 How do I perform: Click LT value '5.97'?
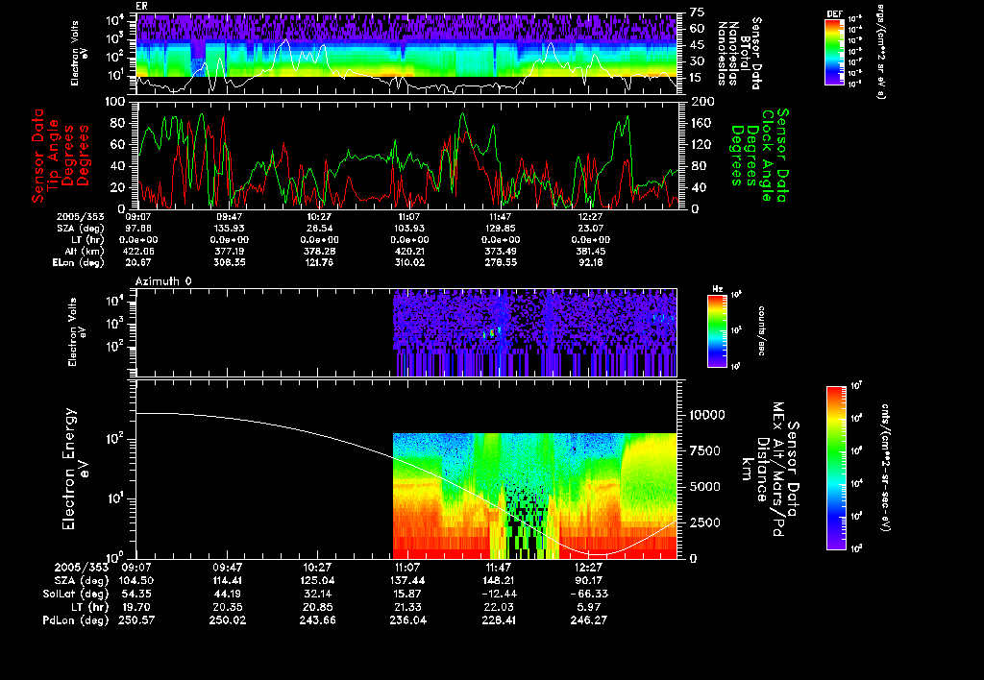click(588, 607)
